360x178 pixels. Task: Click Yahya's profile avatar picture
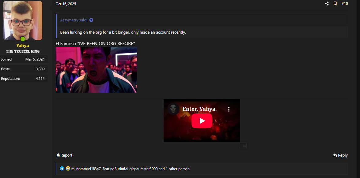pos(23,20)
